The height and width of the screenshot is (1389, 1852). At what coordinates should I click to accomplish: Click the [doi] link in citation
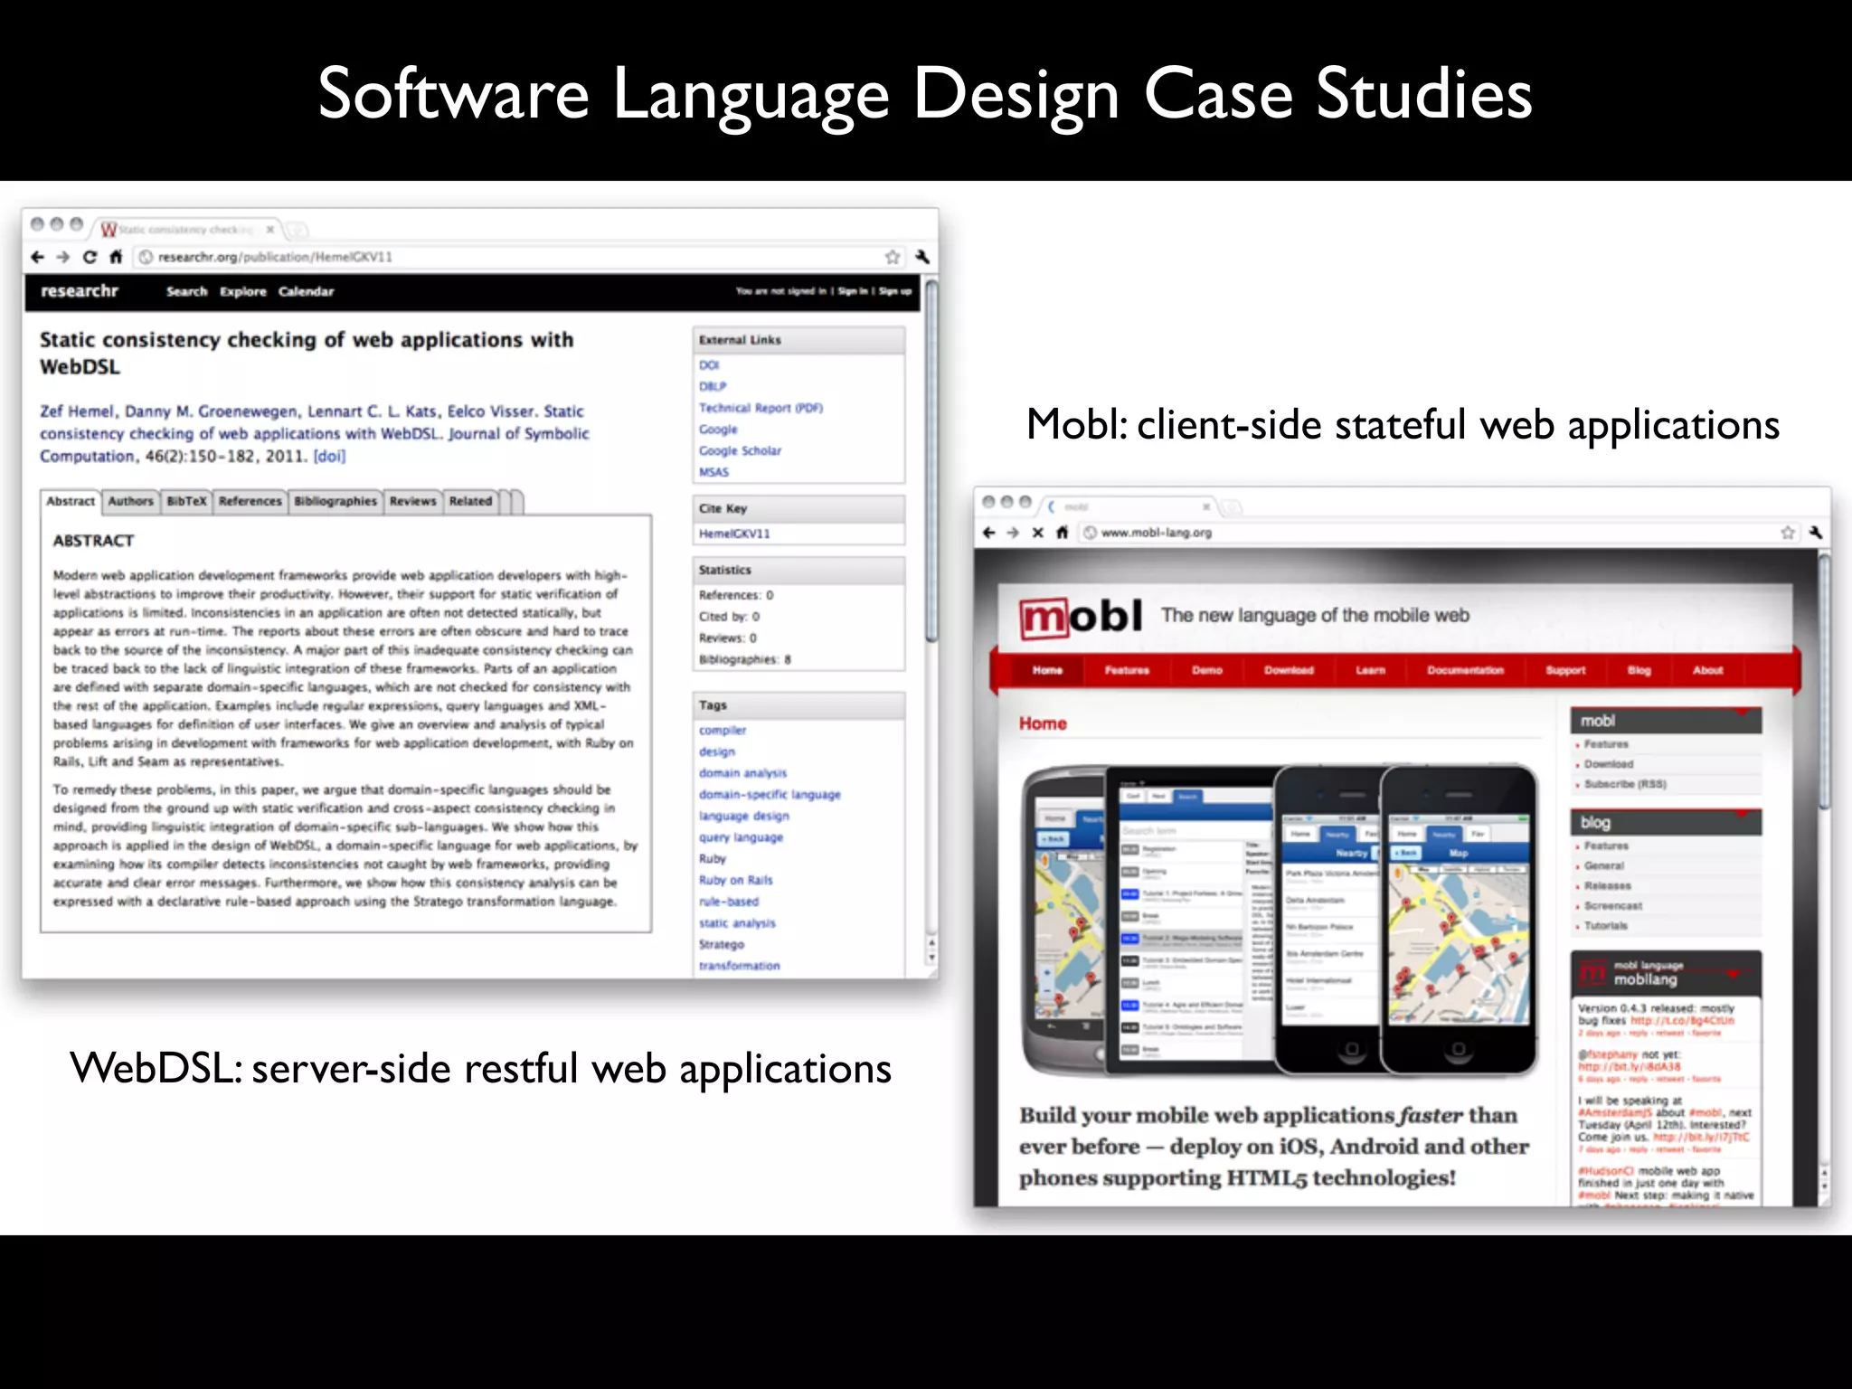[329, 456]
